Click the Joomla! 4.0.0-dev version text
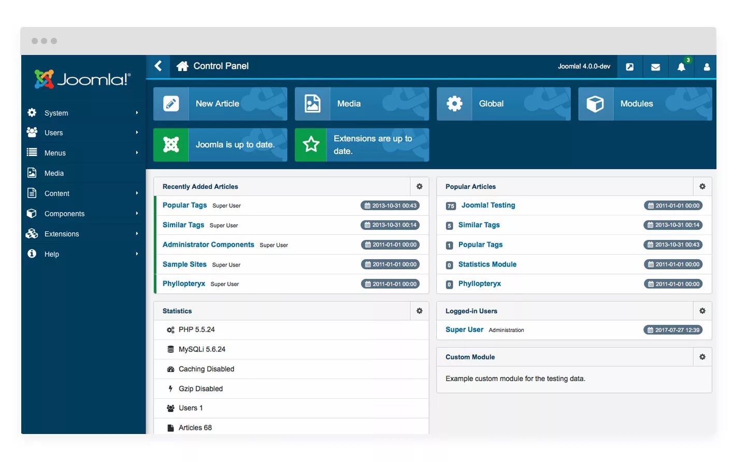 pyautogui.click(x=584, y=66)
